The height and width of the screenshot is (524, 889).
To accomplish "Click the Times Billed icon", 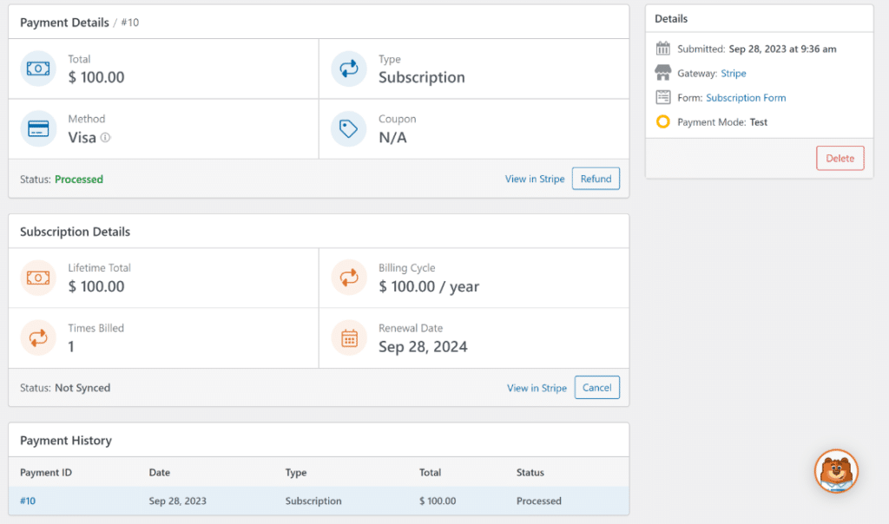I will point(36,337).
